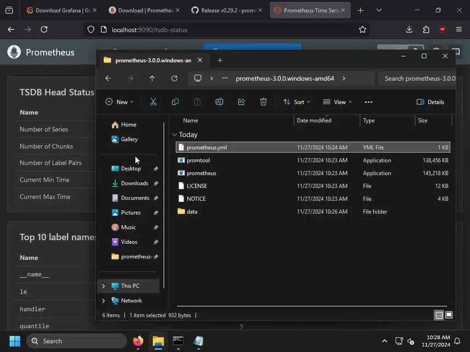Screen dimensions: 470x352
Task: Switch to Download Prometheus browser tab
Action: tap(144, 11)
